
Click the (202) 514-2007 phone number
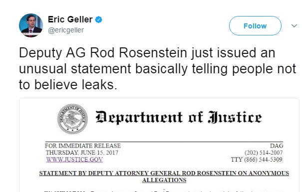point(264,153)
